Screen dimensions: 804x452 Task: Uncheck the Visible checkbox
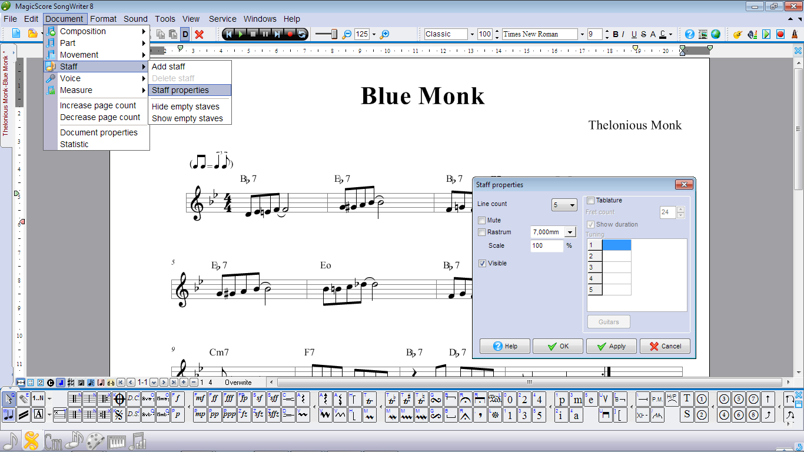[482, 263]
